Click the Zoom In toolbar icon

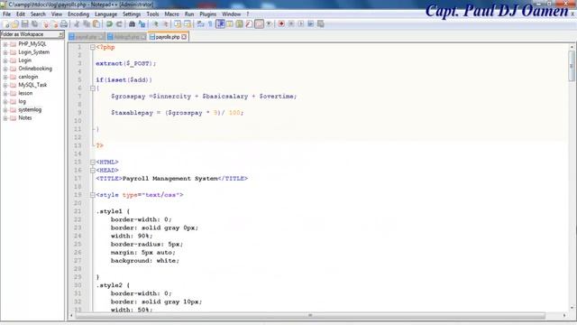156,24
